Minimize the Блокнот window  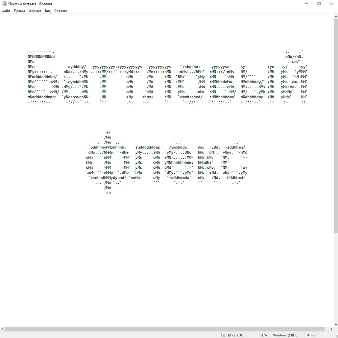(306, 4)
